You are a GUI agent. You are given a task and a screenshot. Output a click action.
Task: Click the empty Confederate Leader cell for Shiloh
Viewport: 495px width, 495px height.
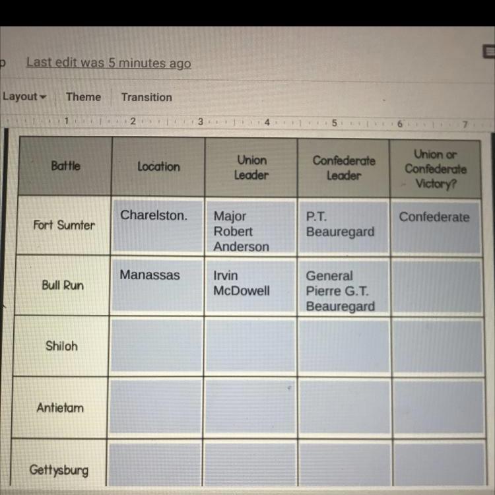344,347
